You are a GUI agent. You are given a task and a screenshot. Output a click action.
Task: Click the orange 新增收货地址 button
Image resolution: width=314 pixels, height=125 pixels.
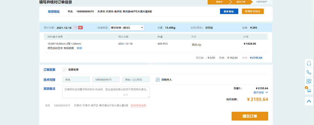coord(253,12)
